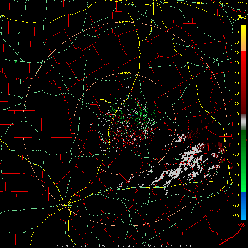Select the -90 scale value

(x=236, y=216)
